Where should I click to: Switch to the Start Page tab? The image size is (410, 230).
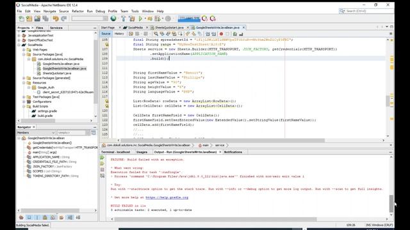pos(108,27)
